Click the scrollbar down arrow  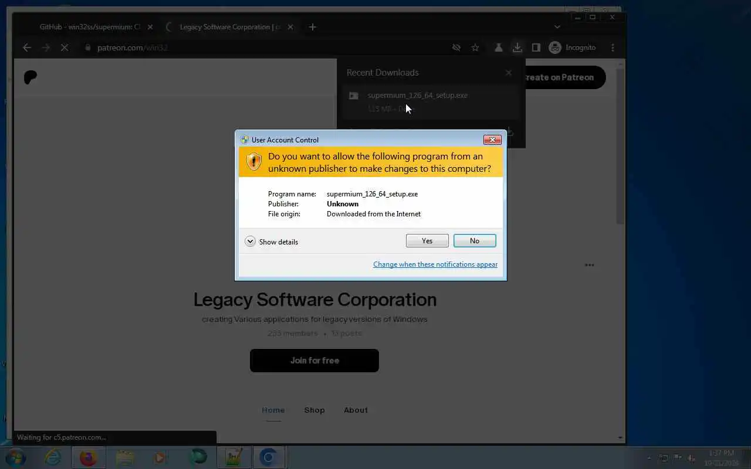(x=621, y=438)
